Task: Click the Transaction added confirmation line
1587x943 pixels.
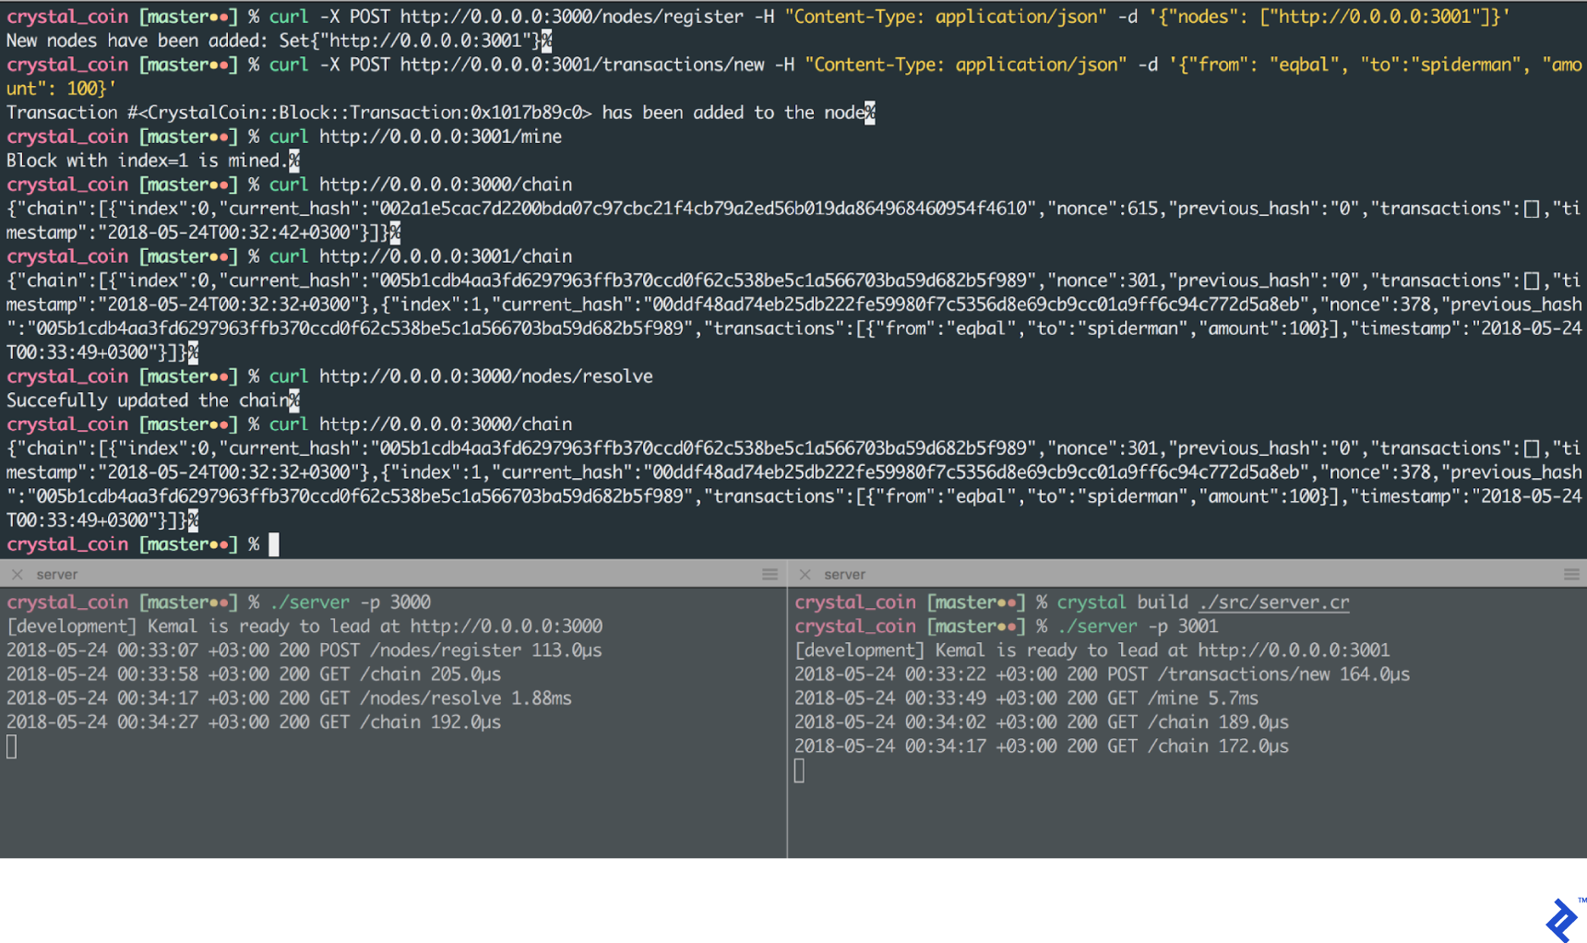Action: coord(434,112)
